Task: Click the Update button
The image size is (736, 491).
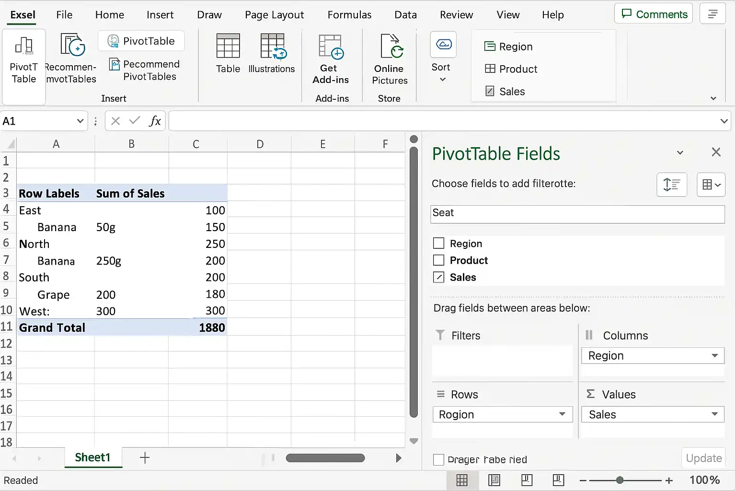Action: 703,458
